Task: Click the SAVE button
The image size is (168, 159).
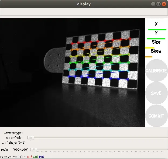Action: tap(156, 93)
